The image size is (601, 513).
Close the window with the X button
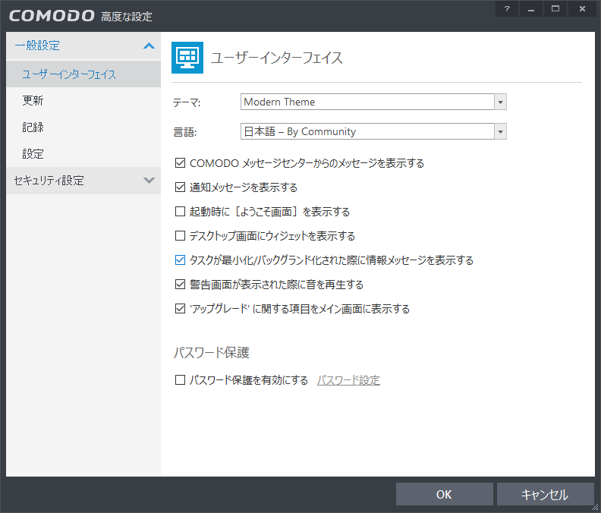coord(582,9)
